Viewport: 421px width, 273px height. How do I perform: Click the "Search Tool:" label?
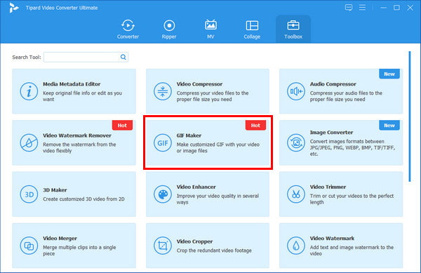(x=27, y=57)
